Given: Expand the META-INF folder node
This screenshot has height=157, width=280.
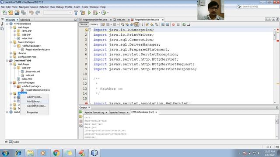Looking at the screenshot, I should (15, 31).
